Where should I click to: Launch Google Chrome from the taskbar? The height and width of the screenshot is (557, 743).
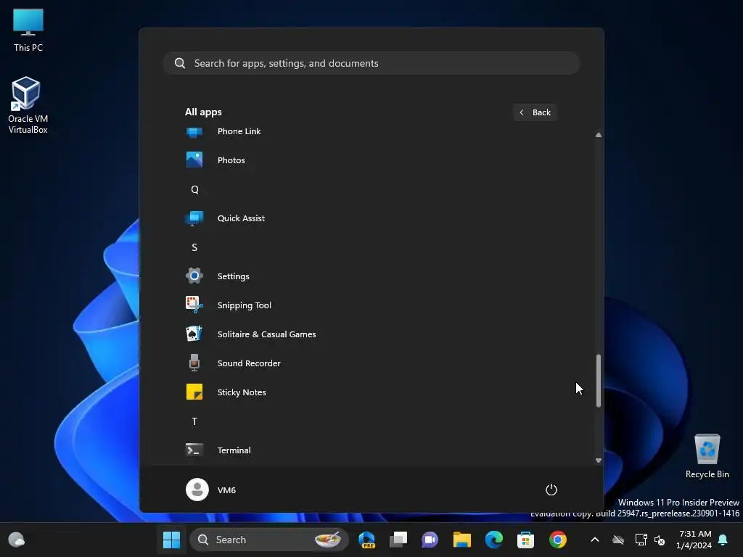coord(558,540)
